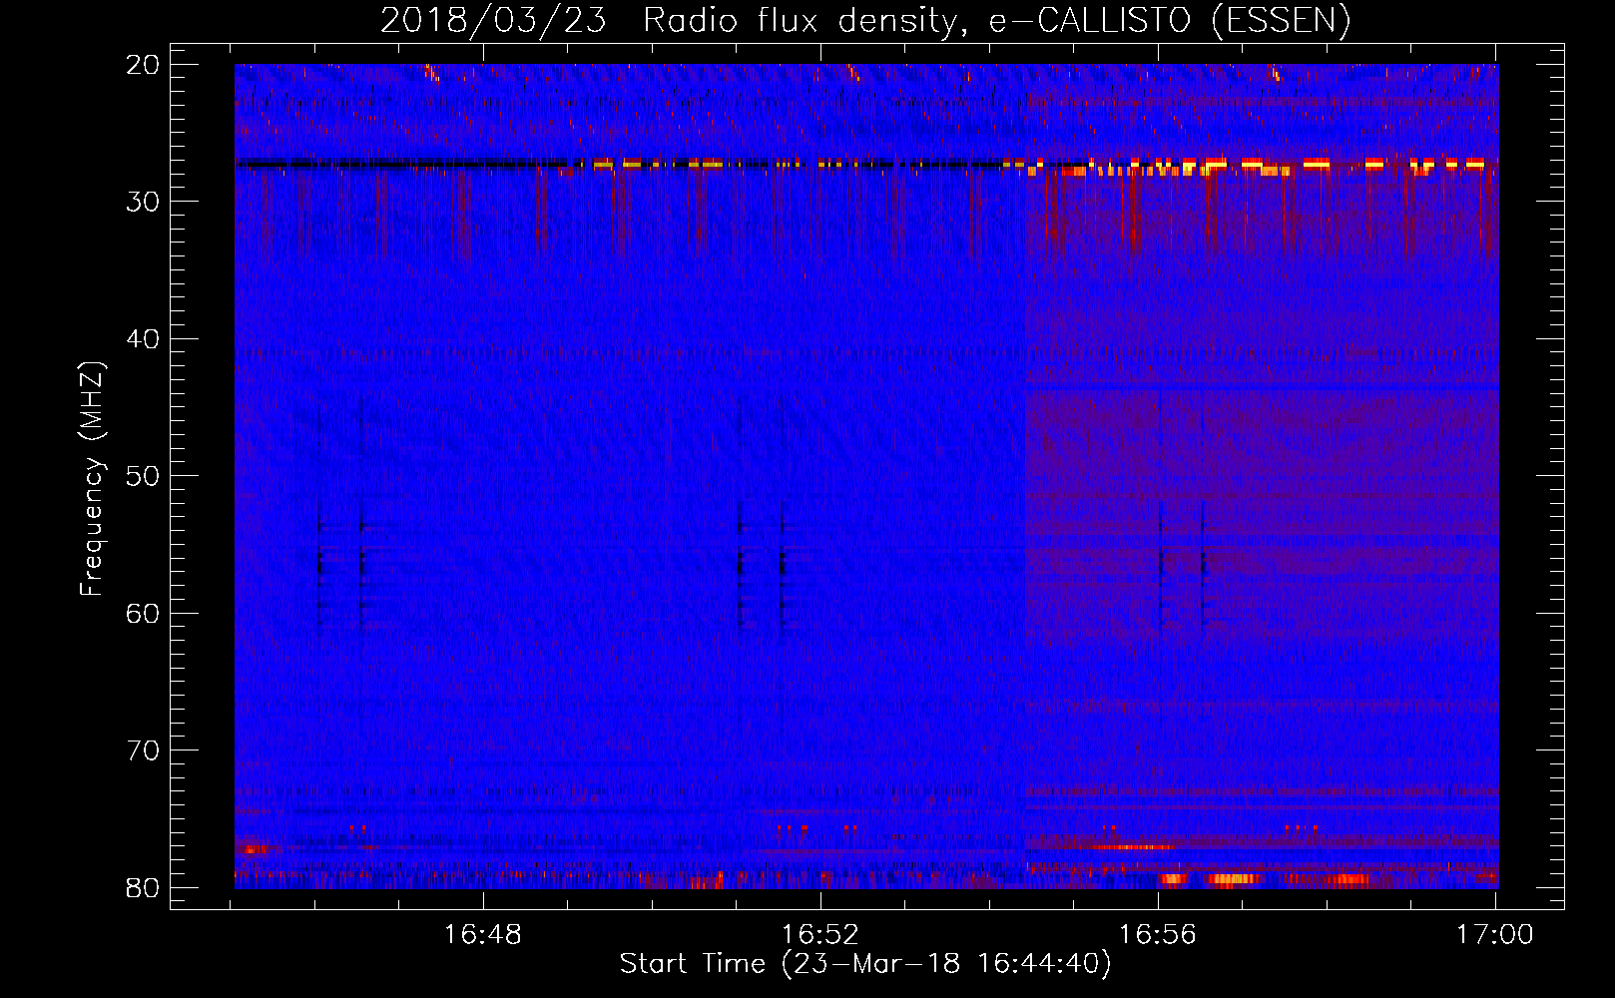Click the '16:48' time tick label
Viewport: 1615px width, 998px height.
click(x=483, y=935)
